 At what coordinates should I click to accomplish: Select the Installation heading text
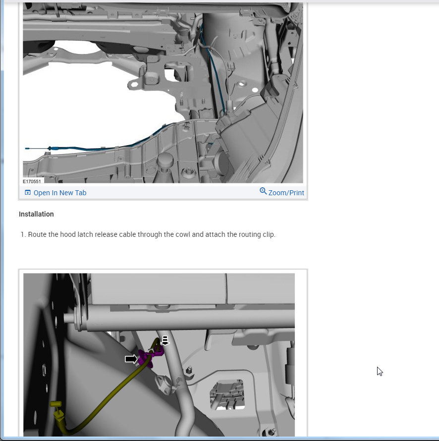36,214
